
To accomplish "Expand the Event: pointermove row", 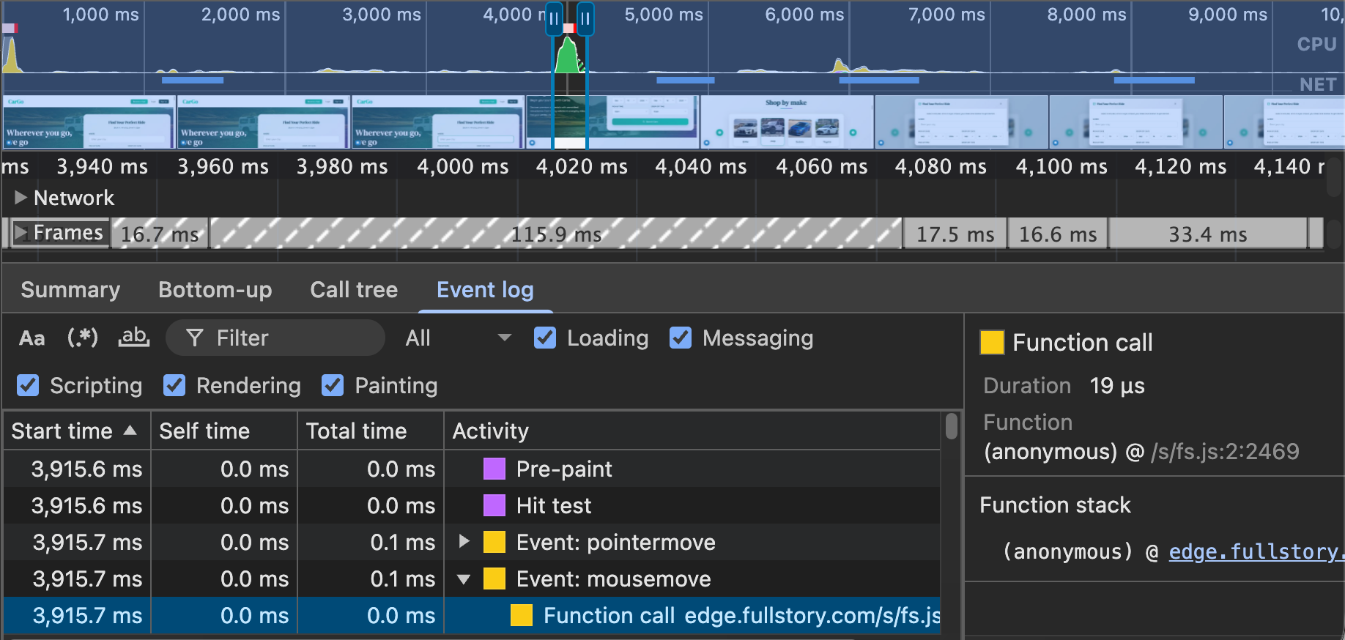I will tap(464, 541).
